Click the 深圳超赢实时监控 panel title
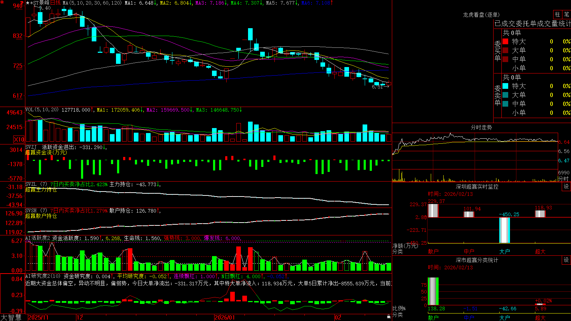Image resolution: width=571 pixels, height=321 pixels. pyautogui.click(x=477, y=187)
